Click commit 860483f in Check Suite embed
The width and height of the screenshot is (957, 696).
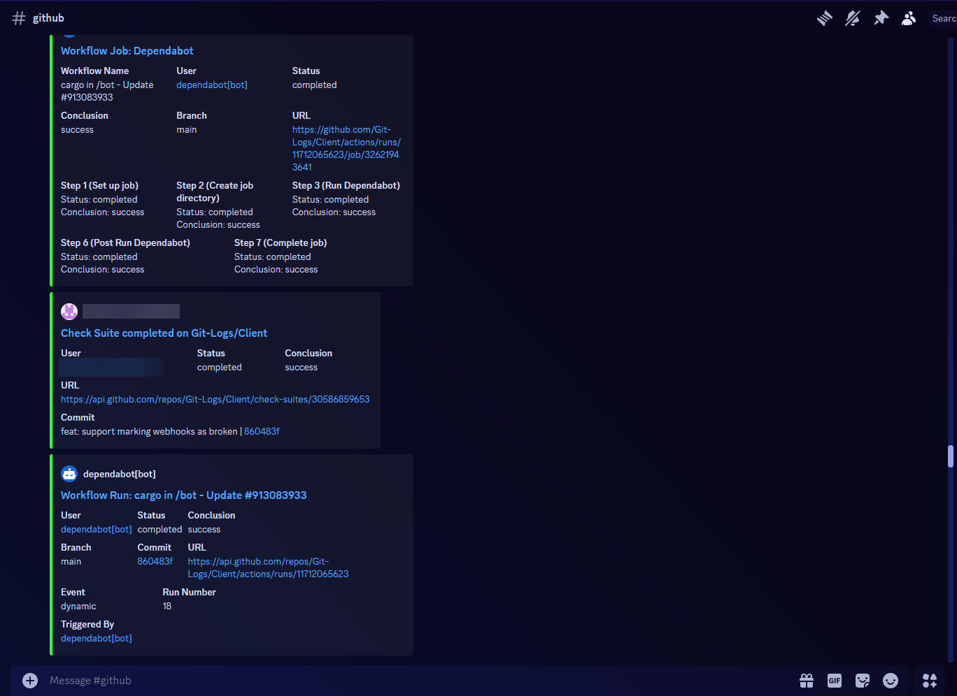tap(262, 432)
